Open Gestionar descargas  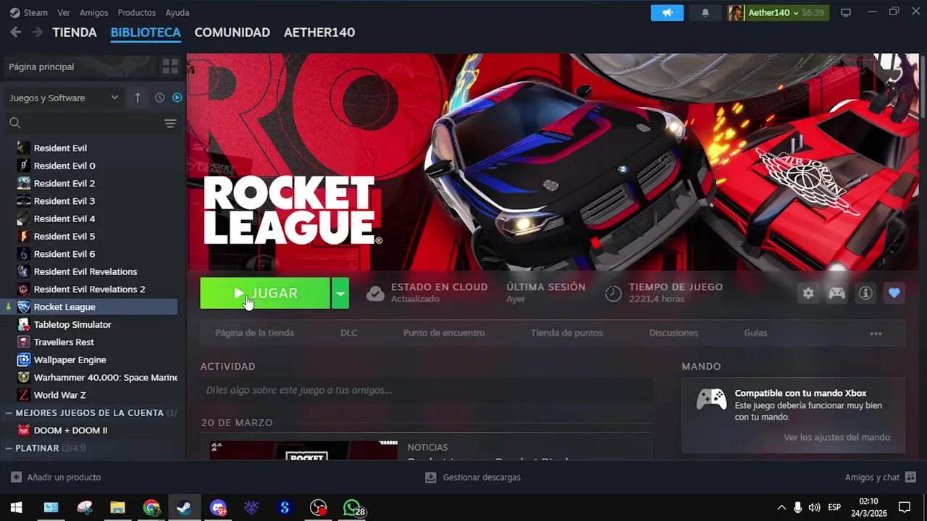pyautogui.click(x=472, y=478)
